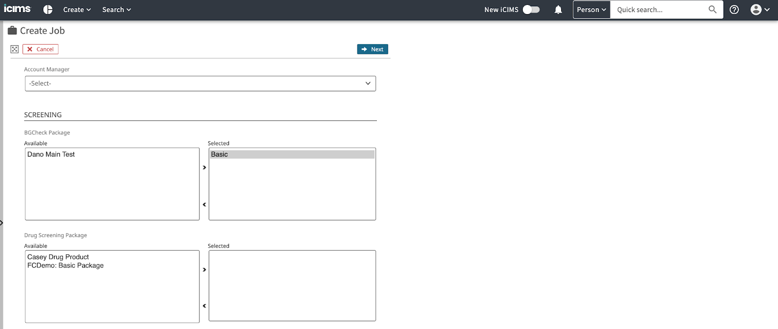Click the iCIMS logo
The width and height of the screenshot is (778, 329).
pyautogui.click(x=17, y=9)
